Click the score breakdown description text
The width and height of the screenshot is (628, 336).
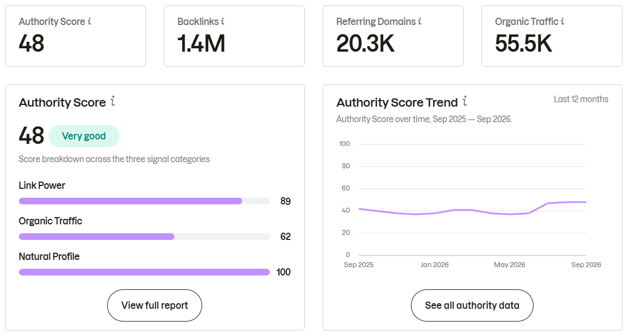[x=114, y=159]
